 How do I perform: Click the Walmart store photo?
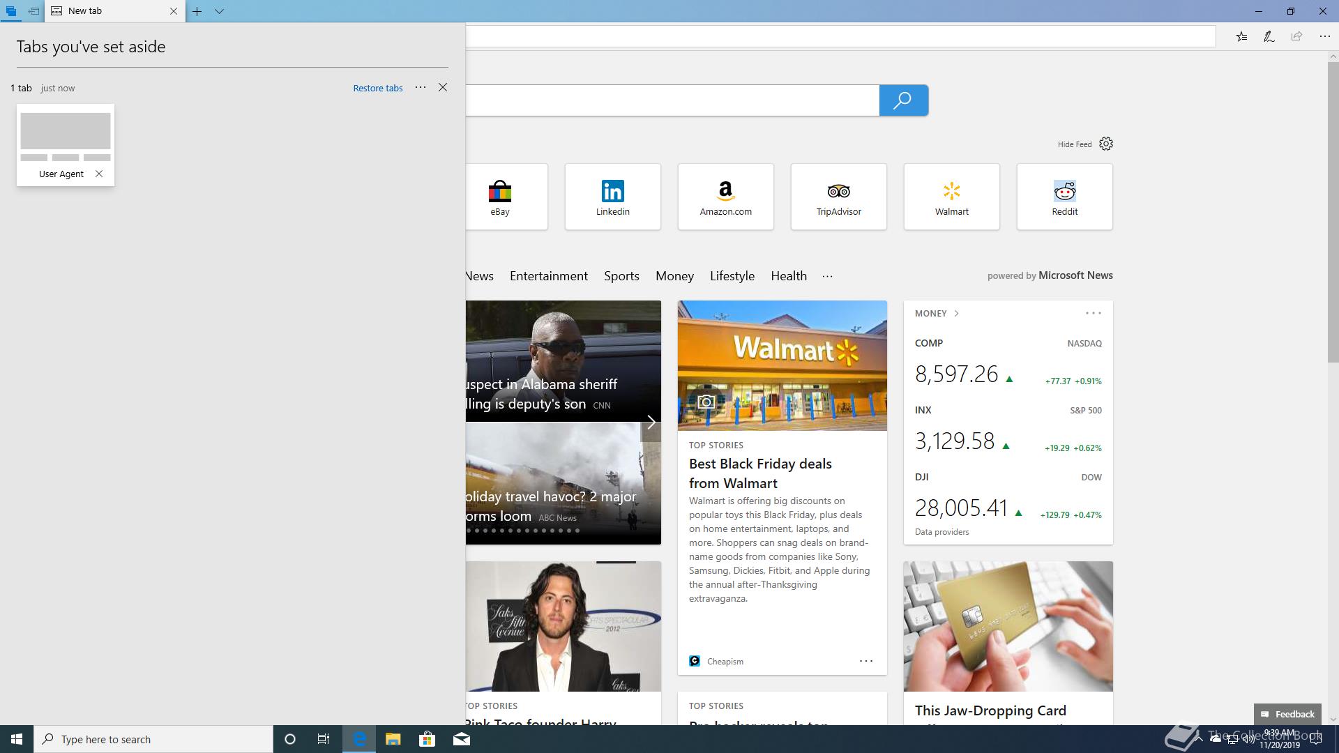tap(782, 365)
